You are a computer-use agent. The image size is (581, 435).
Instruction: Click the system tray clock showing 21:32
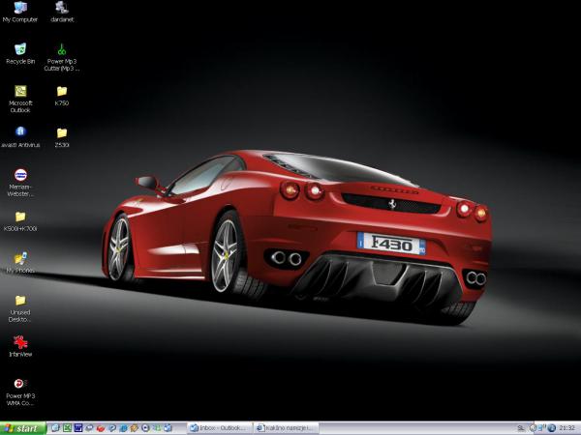[567, 427]
